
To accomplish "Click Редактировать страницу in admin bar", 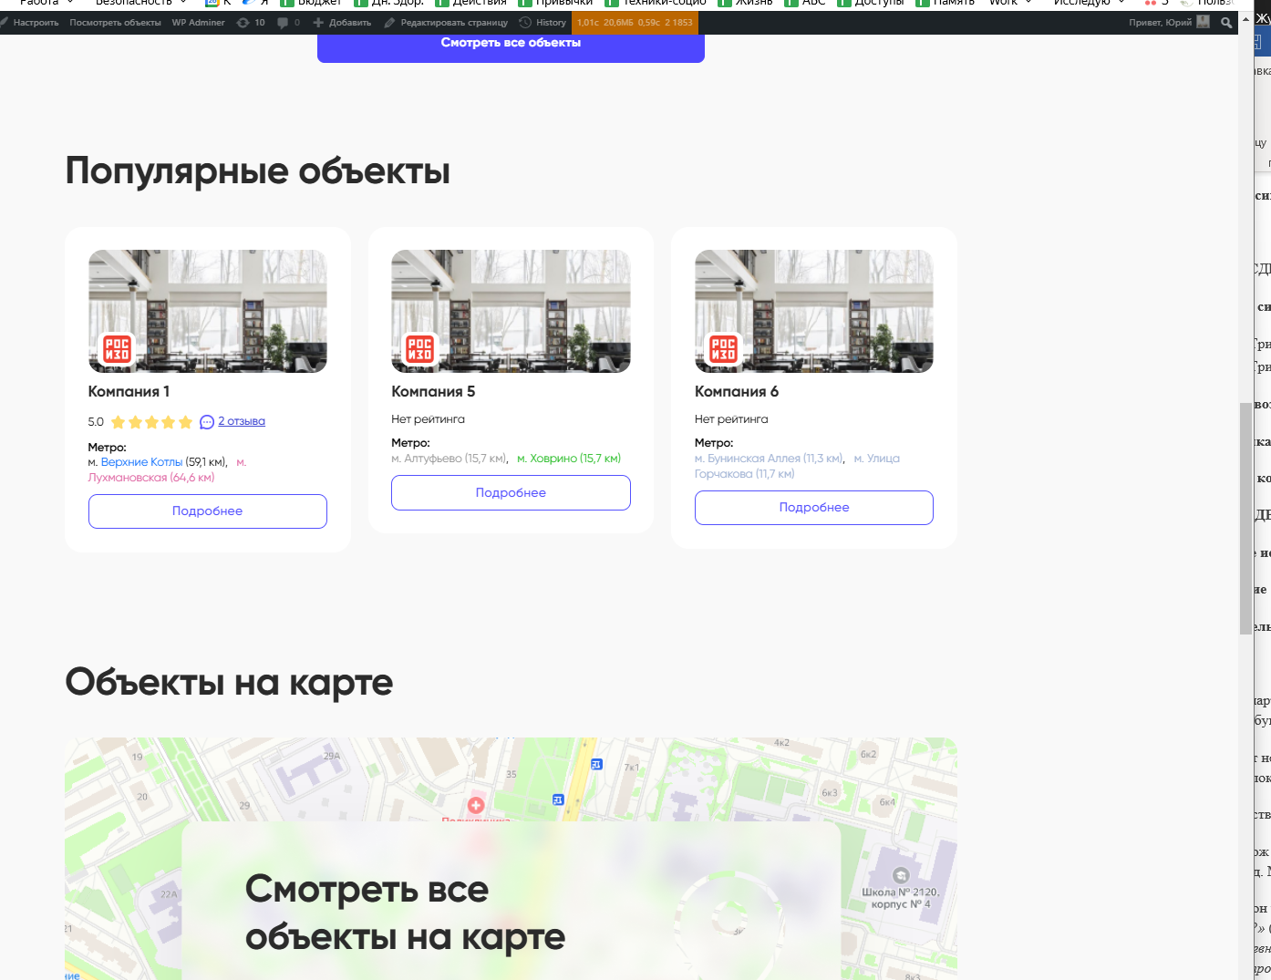I will (446, 23).
